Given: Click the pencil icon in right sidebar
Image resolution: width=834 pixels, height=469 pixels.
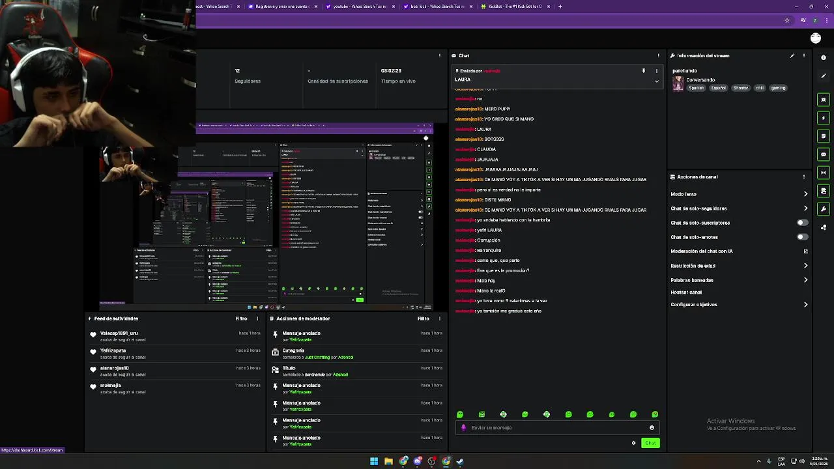Looking at the screenshot, I should [824, 76].
